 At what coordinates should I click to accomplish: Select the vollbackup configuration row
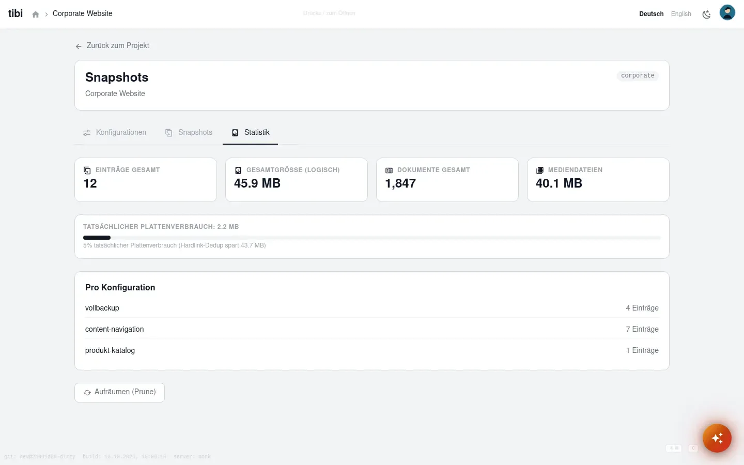(x=372, y=308)
